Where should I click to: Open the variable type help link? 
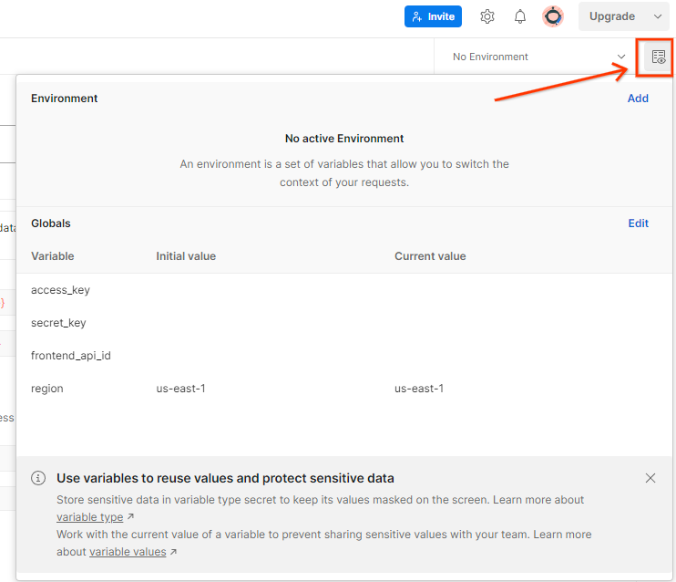pyautogui.click(x=89, y=517)
